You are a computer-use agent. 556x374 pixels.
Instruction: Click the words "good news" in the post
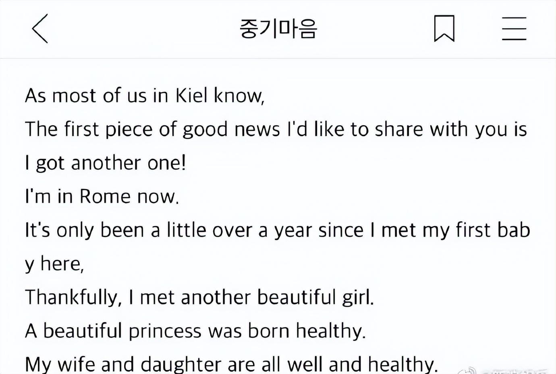point(231,130)
